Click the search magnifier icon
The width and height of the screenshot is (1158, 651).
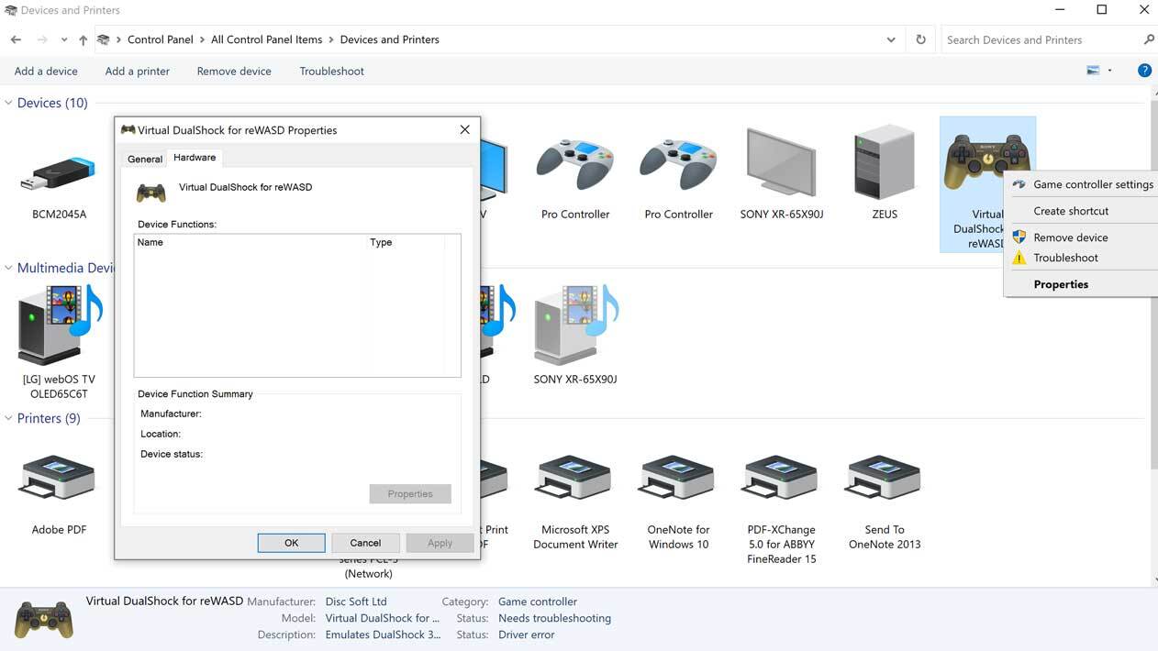coord(1149,39)
